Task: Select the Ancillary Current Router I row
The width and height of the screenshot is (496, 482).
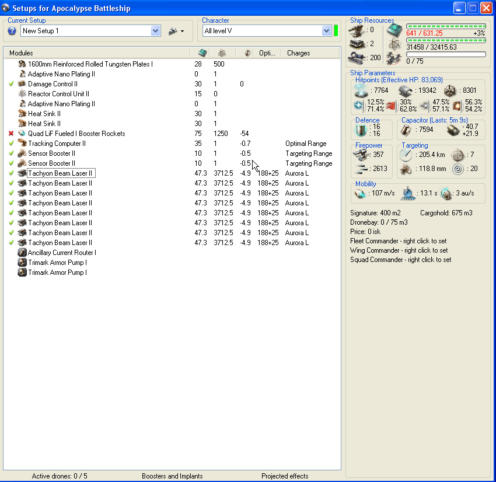Action: [172, 253]
